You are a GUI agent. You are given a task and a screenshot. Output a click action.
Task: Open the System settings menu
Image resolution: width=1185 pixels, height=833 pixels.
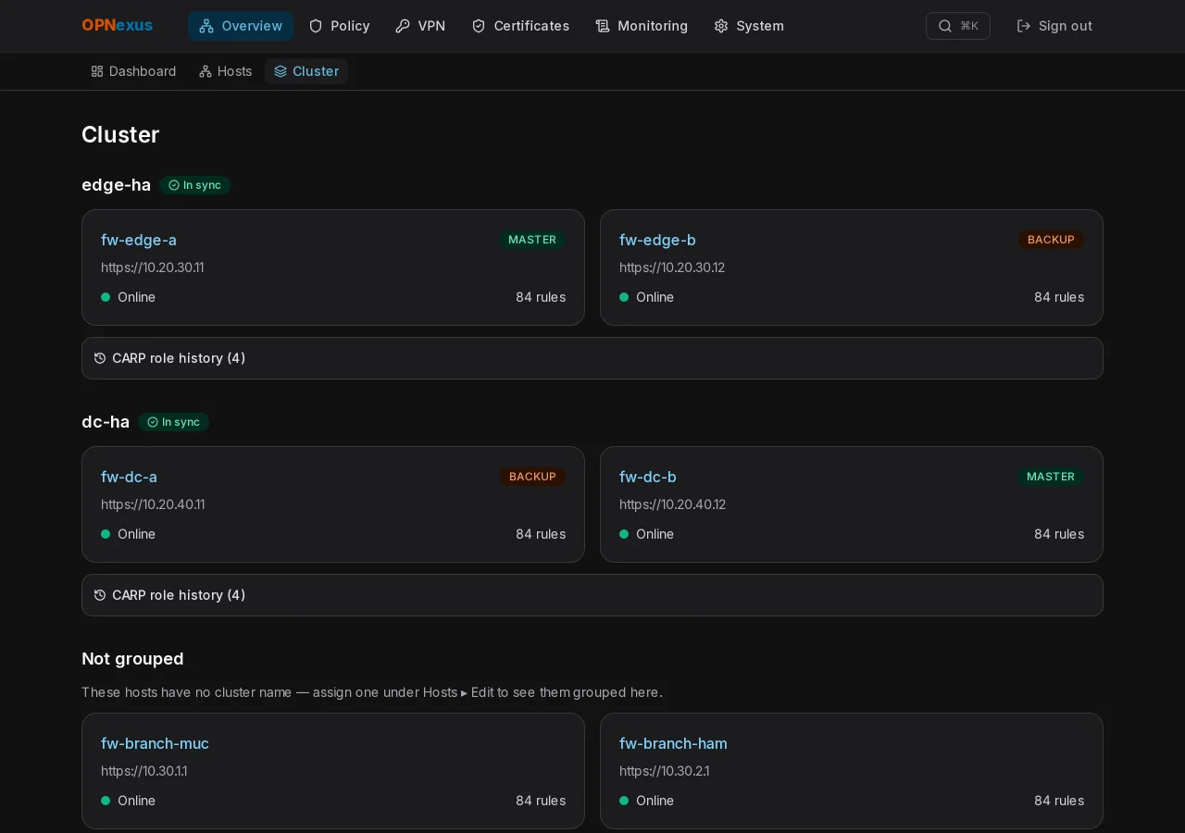(x=749, y=26)
